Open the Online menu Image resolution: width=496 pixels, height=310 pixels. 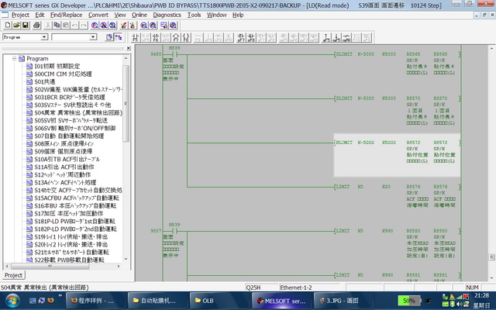[139, 15]
